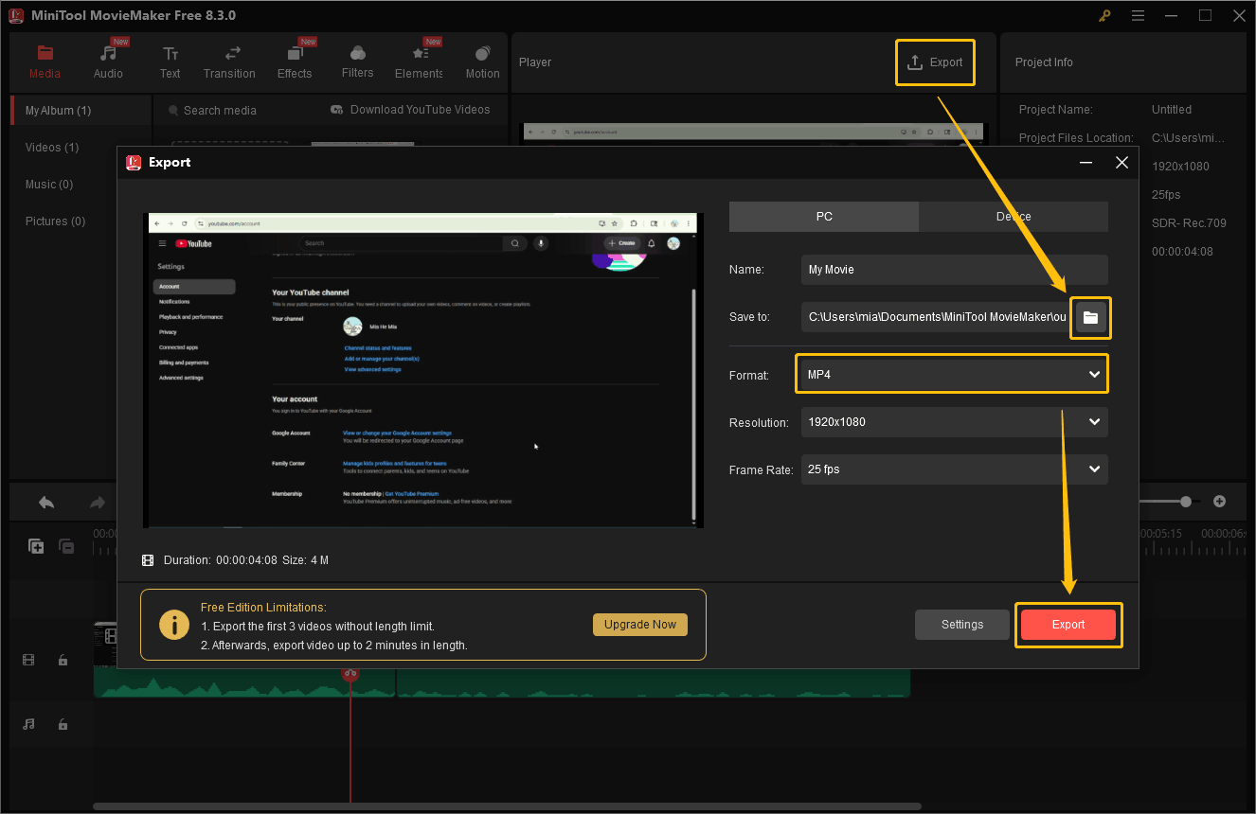
Task: Click the red Export button
Action: click(x=1068, y=625)
